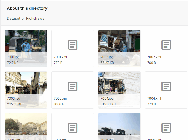The image size is (188, 140).
Task: Click the 770 B file size
Action: (x=58, y=63)
